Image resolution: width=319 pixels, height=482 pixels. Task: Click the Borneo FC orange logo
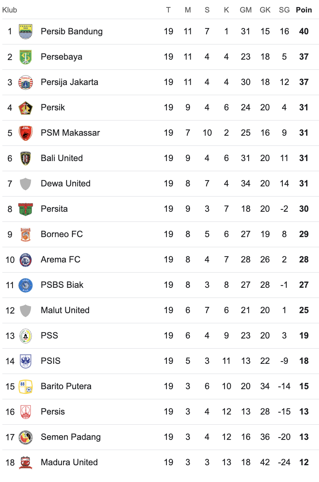26,234
